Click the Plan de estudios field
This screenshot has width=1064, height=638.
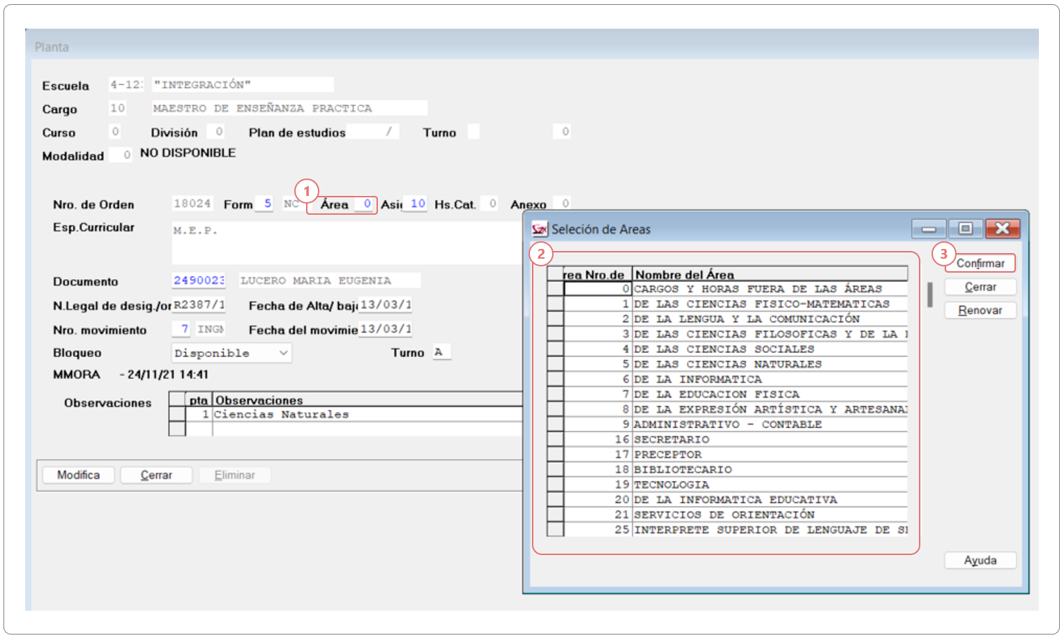point(372,131)
